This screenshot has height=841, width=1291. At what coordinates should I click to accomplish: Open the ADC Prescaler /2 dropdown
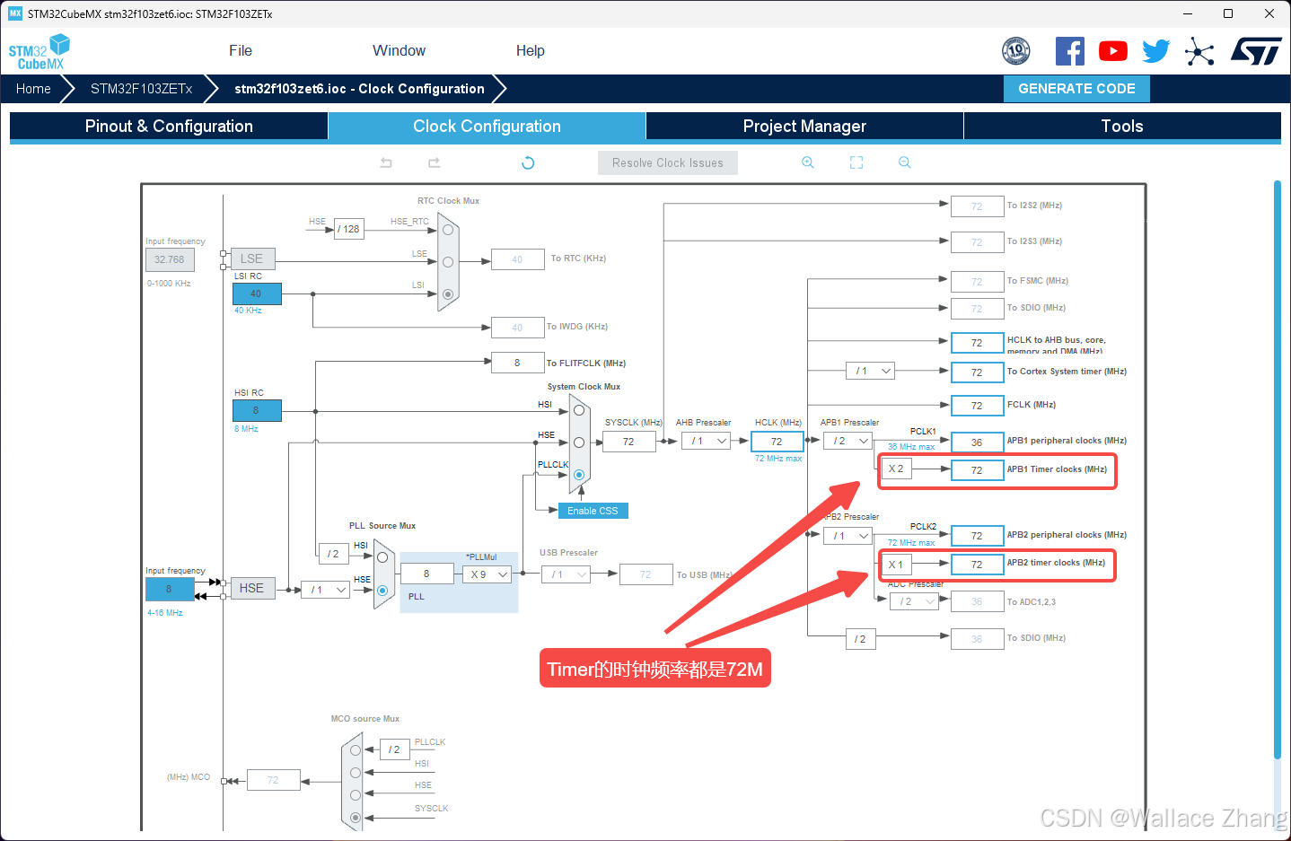pos(914,601)
